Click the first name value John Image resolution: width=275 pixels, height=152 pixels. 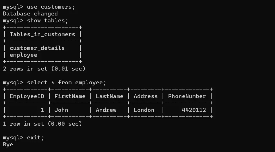click(x=61, y=110)
